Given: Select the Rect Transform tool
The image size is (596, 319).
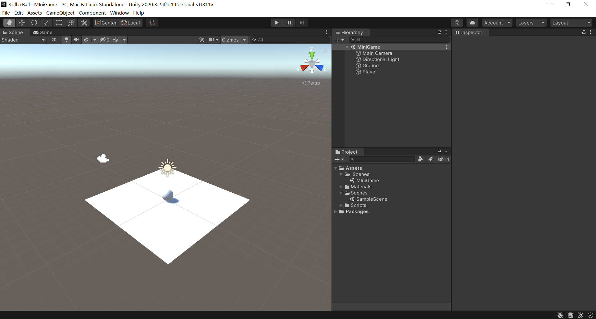Looking at the screenshot, I should [x=59, y=22].
